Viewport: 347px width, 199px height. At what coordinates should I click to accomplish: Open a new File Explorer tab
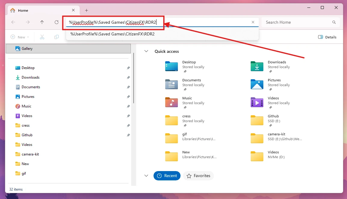[x=86, y=10]
